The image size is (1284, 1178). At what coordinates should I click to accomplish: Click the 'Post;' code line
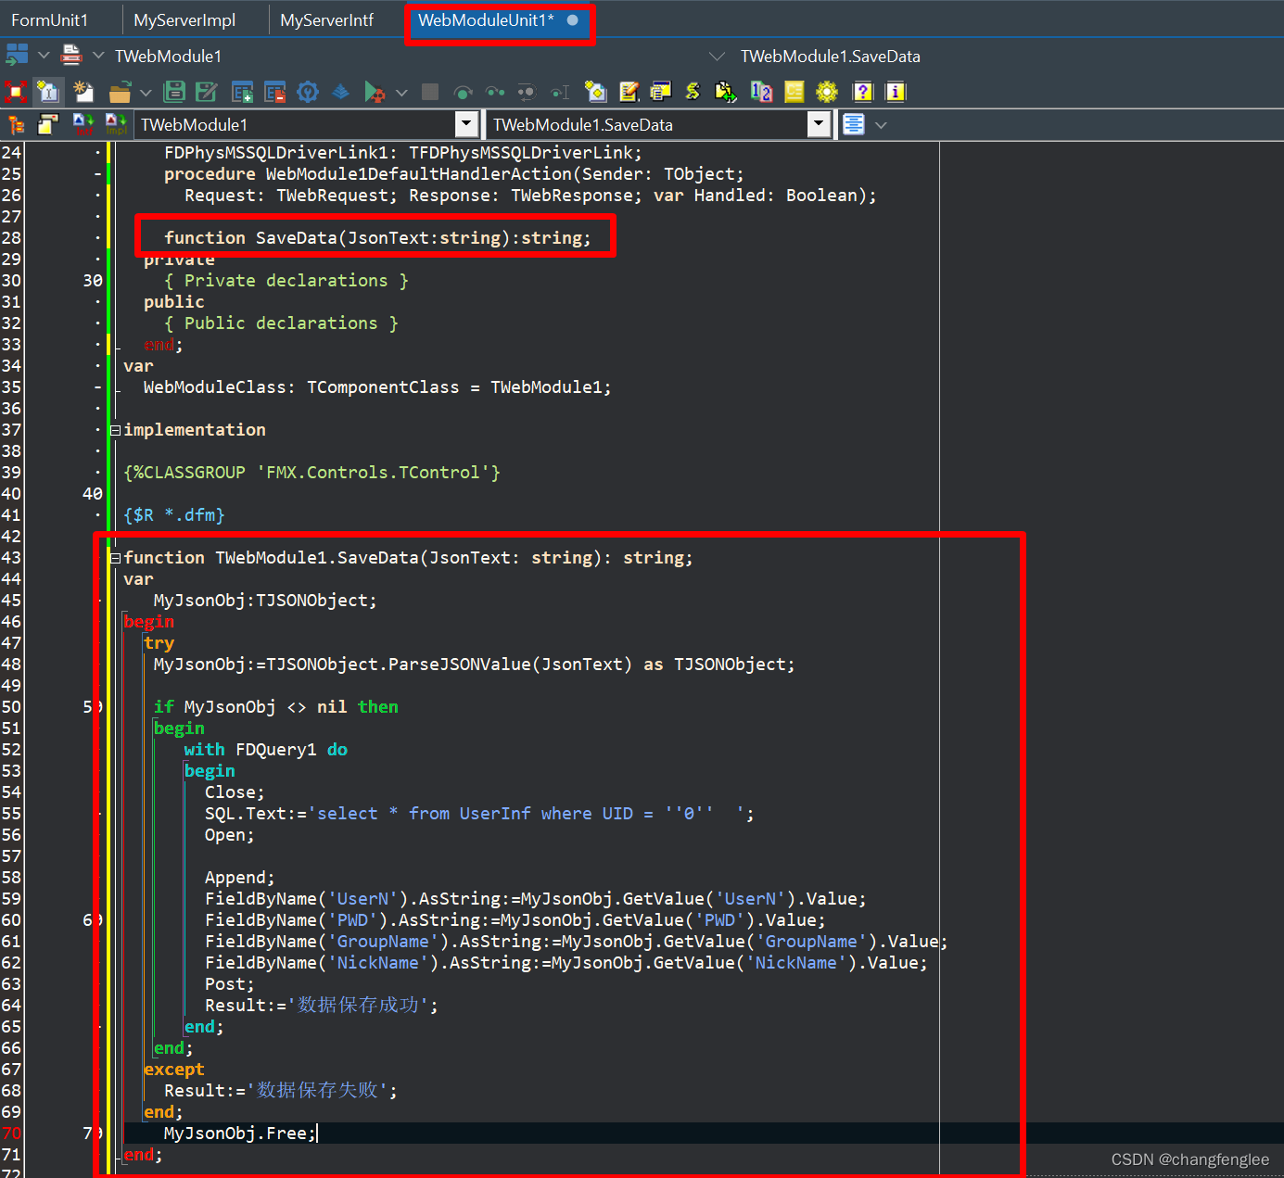coord(230,984)
